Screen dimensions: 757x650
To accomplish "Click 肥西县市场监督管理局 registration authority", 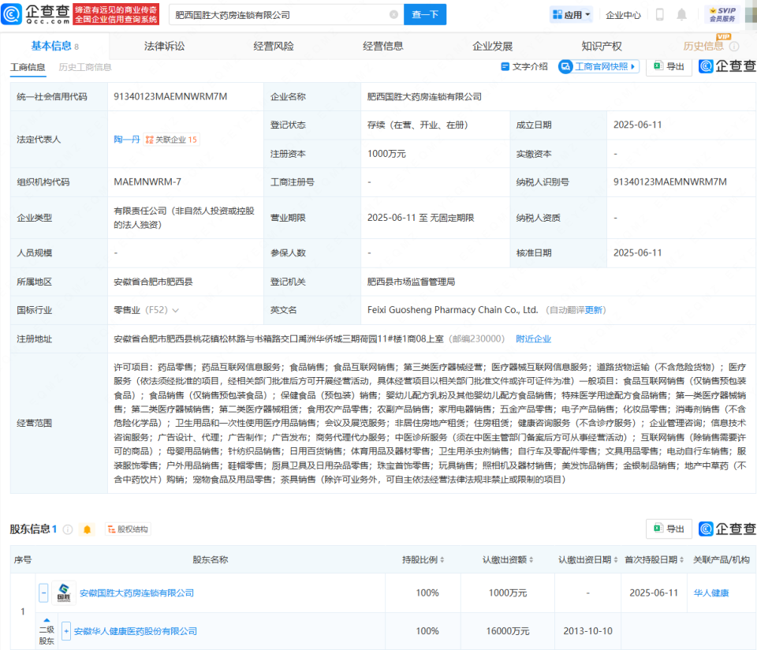I will (x=411, y=282).
